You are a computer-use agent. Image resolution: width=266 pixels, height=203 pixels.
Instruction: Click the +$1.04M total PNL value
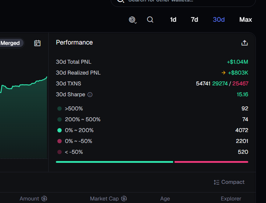click(x=237, y=62)
